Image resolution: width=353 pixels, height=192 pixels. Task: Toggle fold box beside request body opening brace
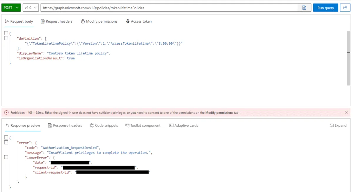[6, 33]
